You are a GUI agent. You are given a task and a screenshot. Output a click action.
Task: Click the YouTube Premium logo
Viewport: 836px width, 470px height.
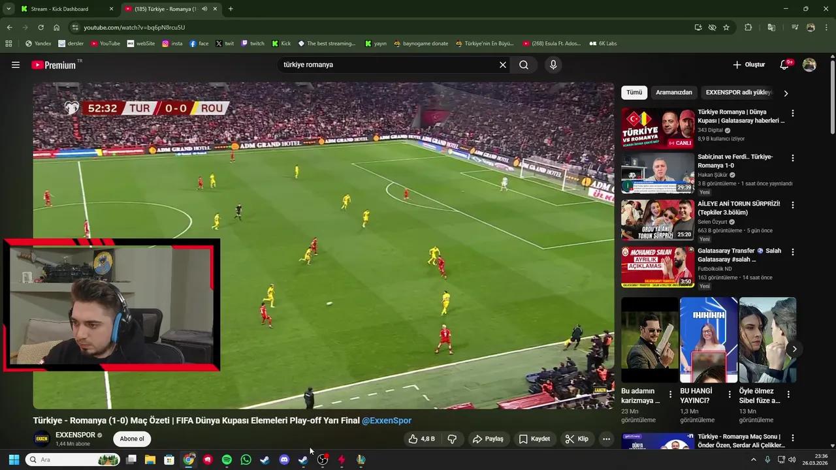click(52, 65)
